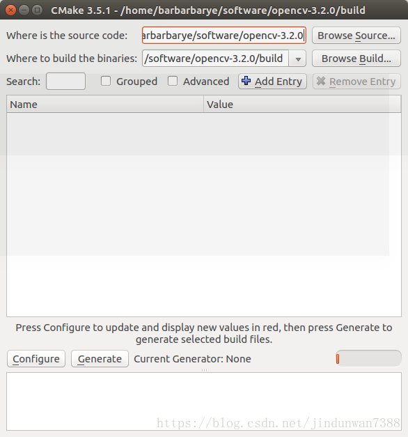This screenshot has width=408, height=437.
Task: Maximize the CMake window
Action: [37, 10]
